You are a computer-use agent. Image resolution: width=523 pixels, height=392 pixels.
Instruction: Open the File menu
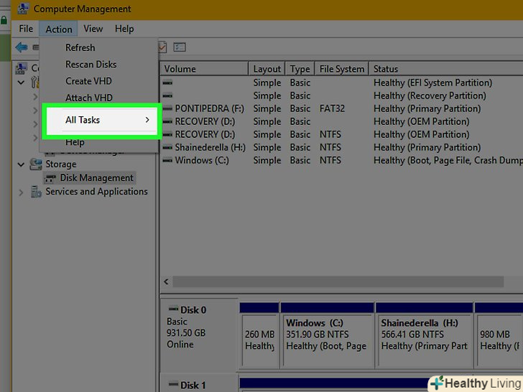tap(26, 29)
